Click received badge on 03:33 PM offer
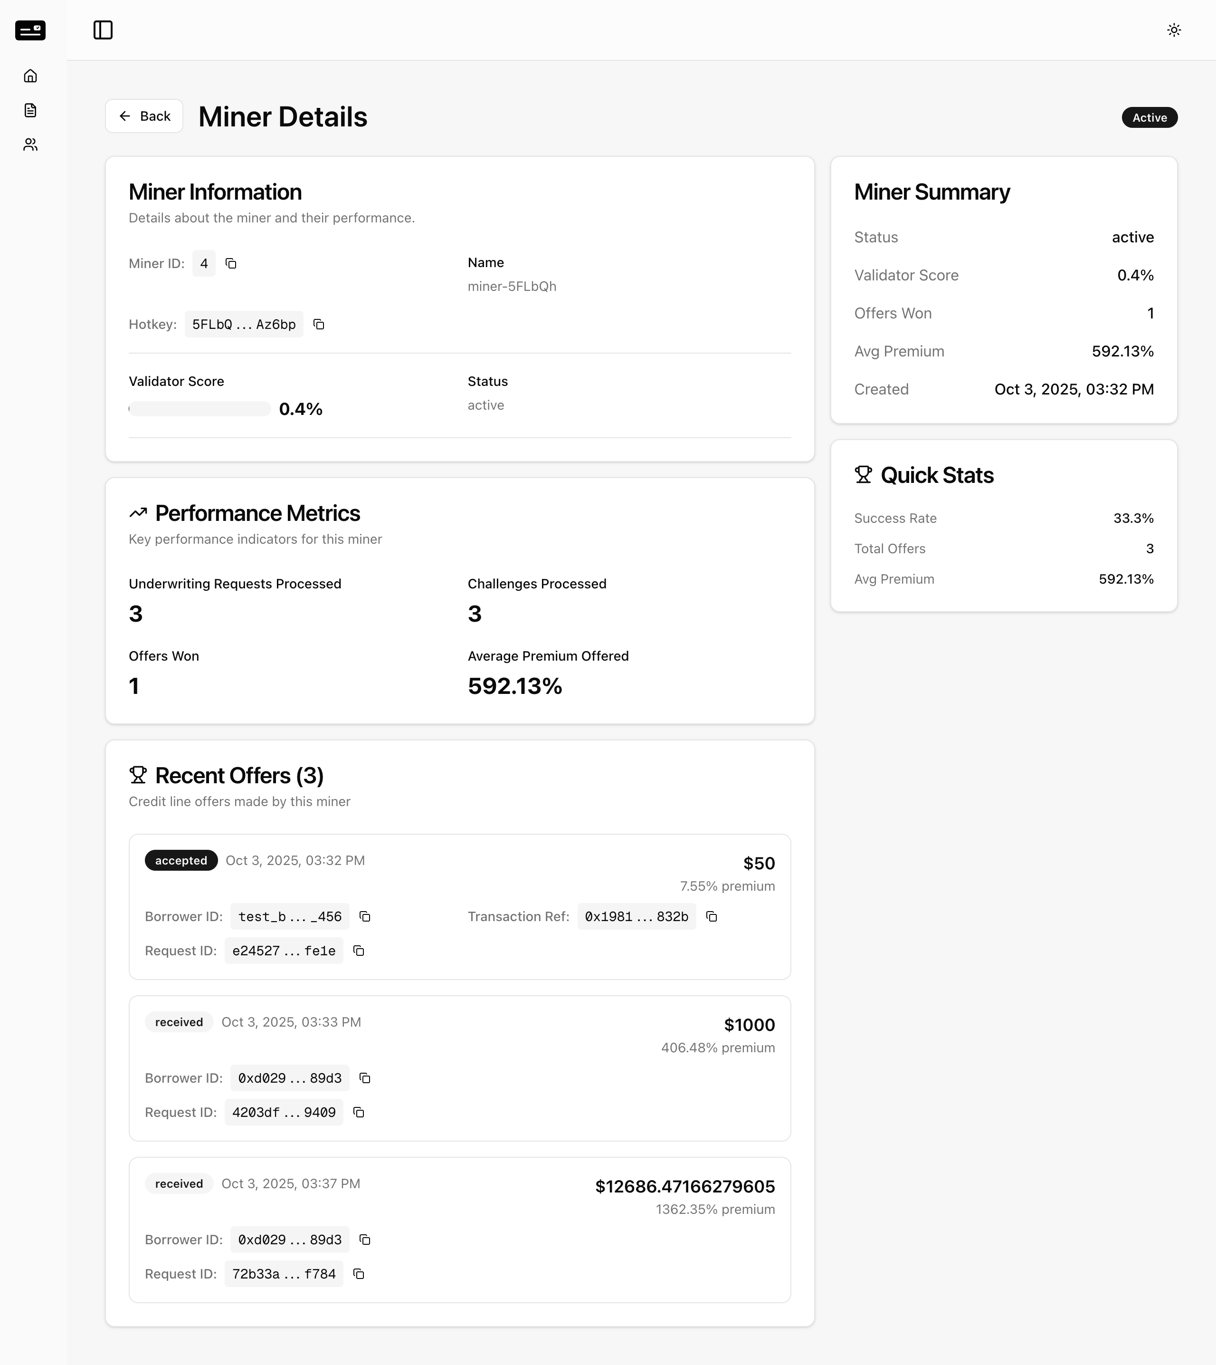1216x1365 pixels. [179, 1022]
